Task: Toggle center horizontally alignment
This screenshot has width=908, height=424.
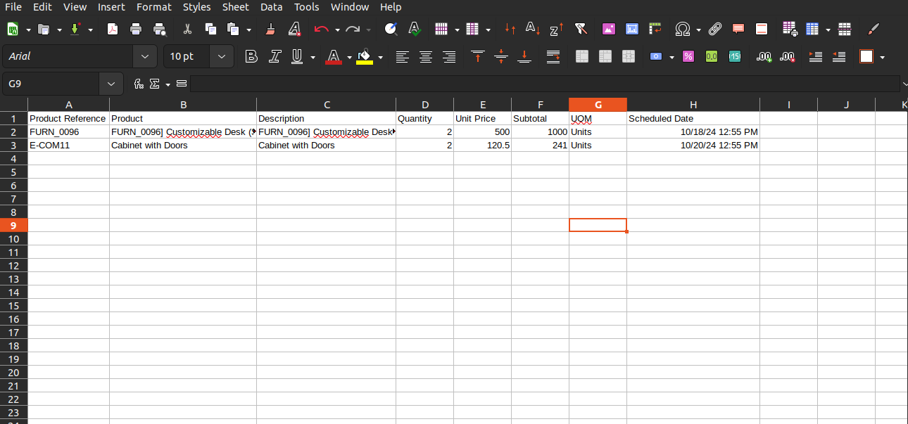Action: 426,56
